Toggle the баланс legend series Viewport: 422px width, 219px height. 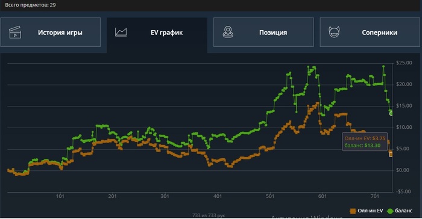point(400,211)
